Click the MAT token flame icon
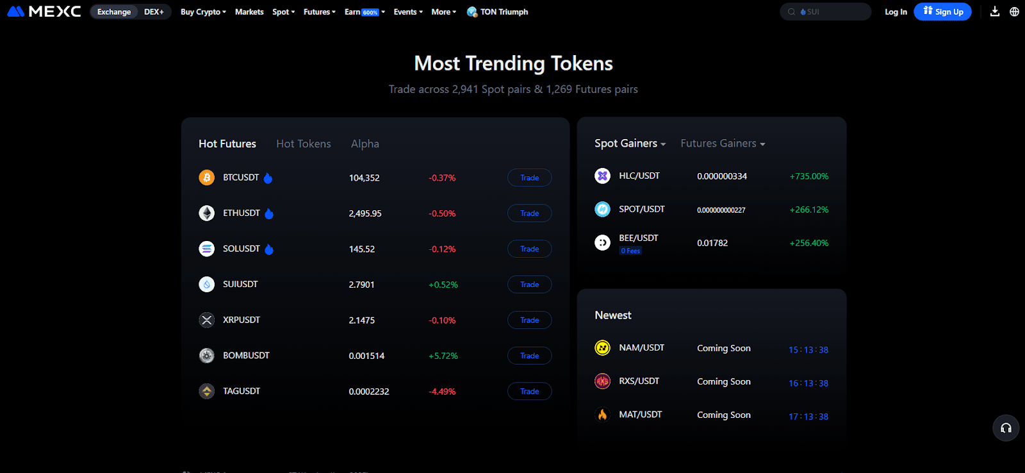 tap(602, 415)
